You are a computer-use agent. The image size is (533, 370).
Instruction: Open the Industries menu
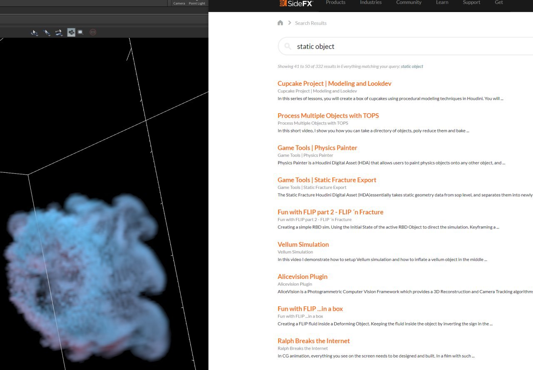pos(371,2)
